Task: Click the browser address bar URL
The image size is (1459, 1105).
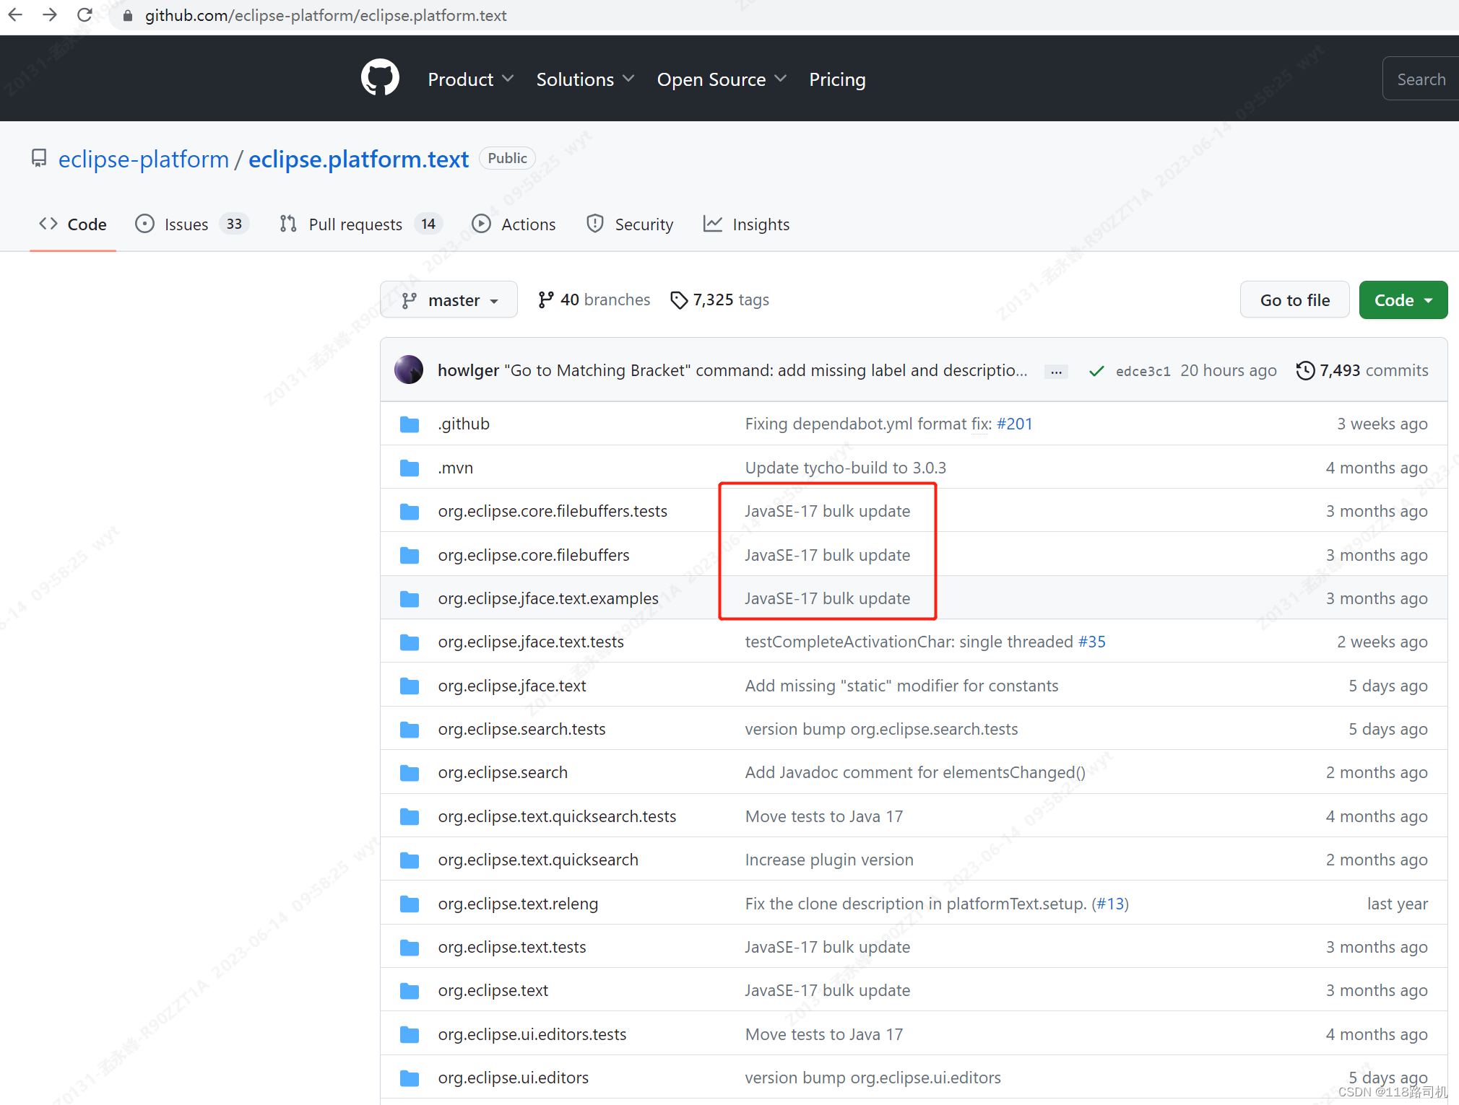Action: tap(326, 15)
